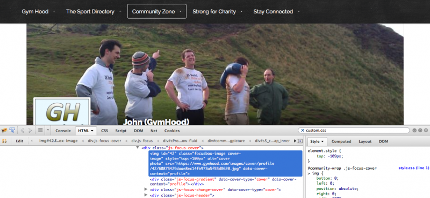Click the Edit button in HTML panel
The height and width of the screenshot is (198, 430).
[x=19, y=141]
